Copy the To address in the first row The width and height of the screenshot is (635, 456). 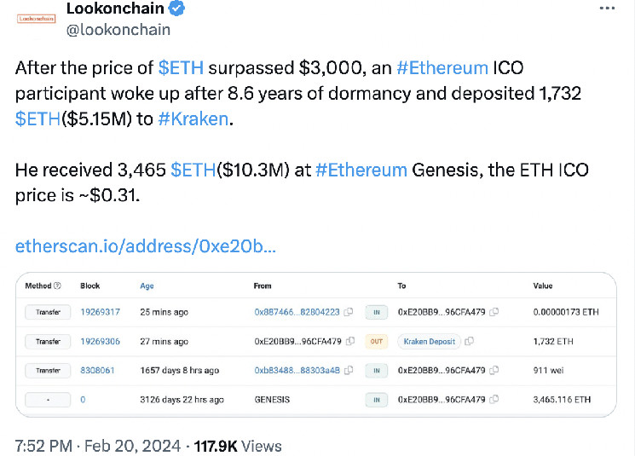pos(494,312)
